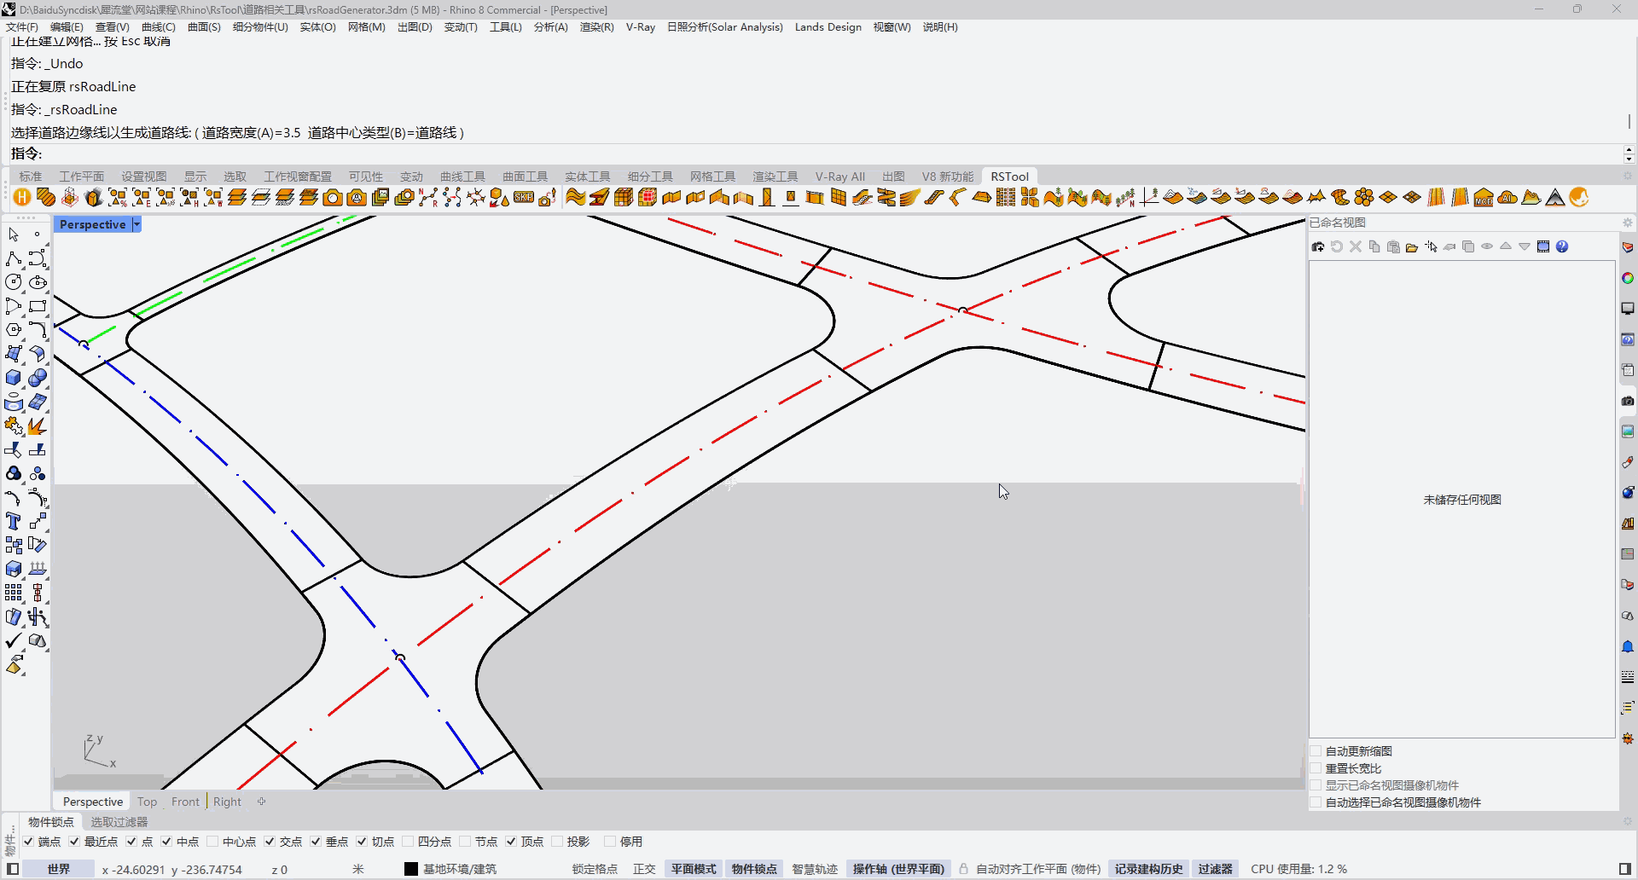Check 自动更新缩图 option

[x=1316, y=751]
